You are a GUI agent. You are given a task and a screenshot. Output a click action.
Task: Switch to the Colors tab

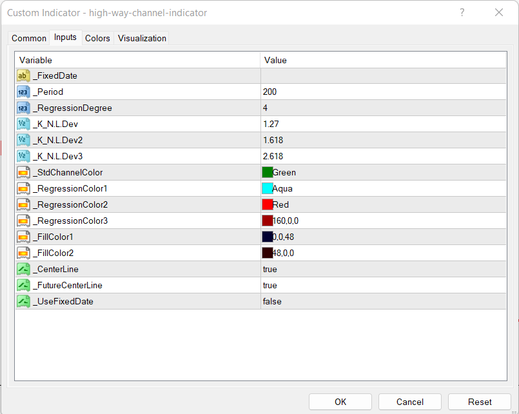tap(97, 38)
